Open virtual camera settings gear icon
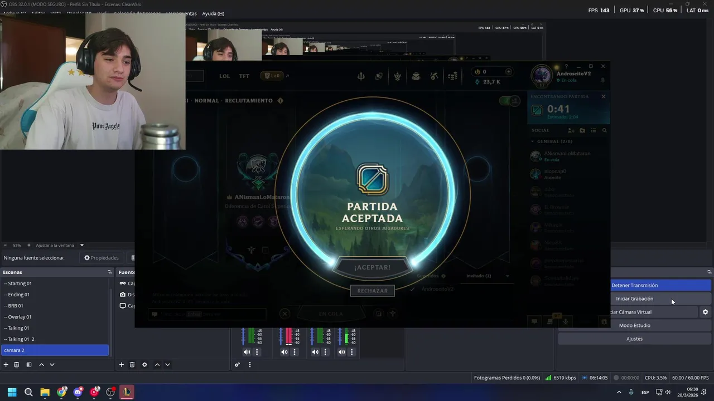The height and width of the screenshot is (401, 714). [705, 312]
